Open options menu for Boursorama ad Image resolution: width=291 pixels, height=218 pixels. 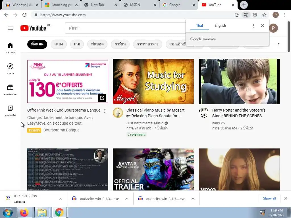(x=105, y=111)
